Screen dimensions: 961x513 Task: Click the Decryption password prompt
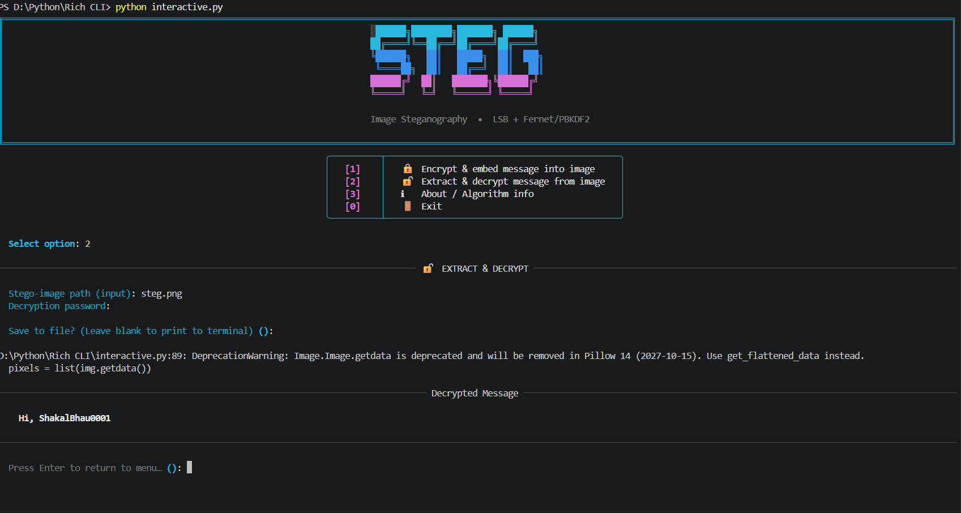59,306
